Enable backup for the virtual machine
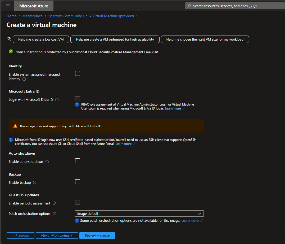Screen dimensions: 285x244 [77, 181]
